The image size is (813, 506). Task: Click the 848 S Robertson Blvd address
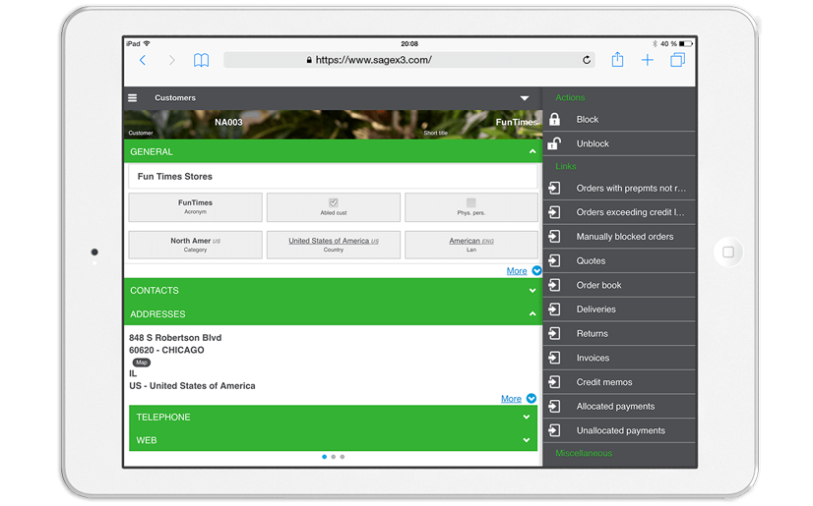[x=175, y=338]
